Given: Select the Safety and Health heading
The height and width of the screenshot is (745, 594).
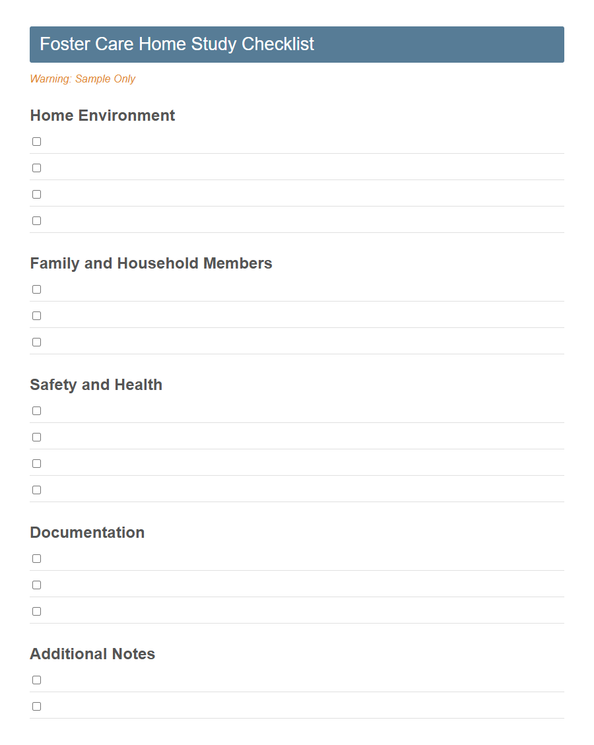Looking at the screenshot, I should click(x=96, y=385).
